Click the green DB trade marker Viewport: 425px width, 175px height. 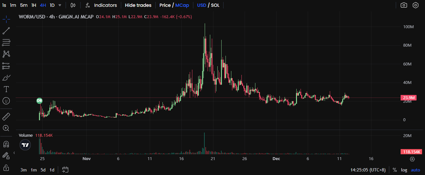39,101
